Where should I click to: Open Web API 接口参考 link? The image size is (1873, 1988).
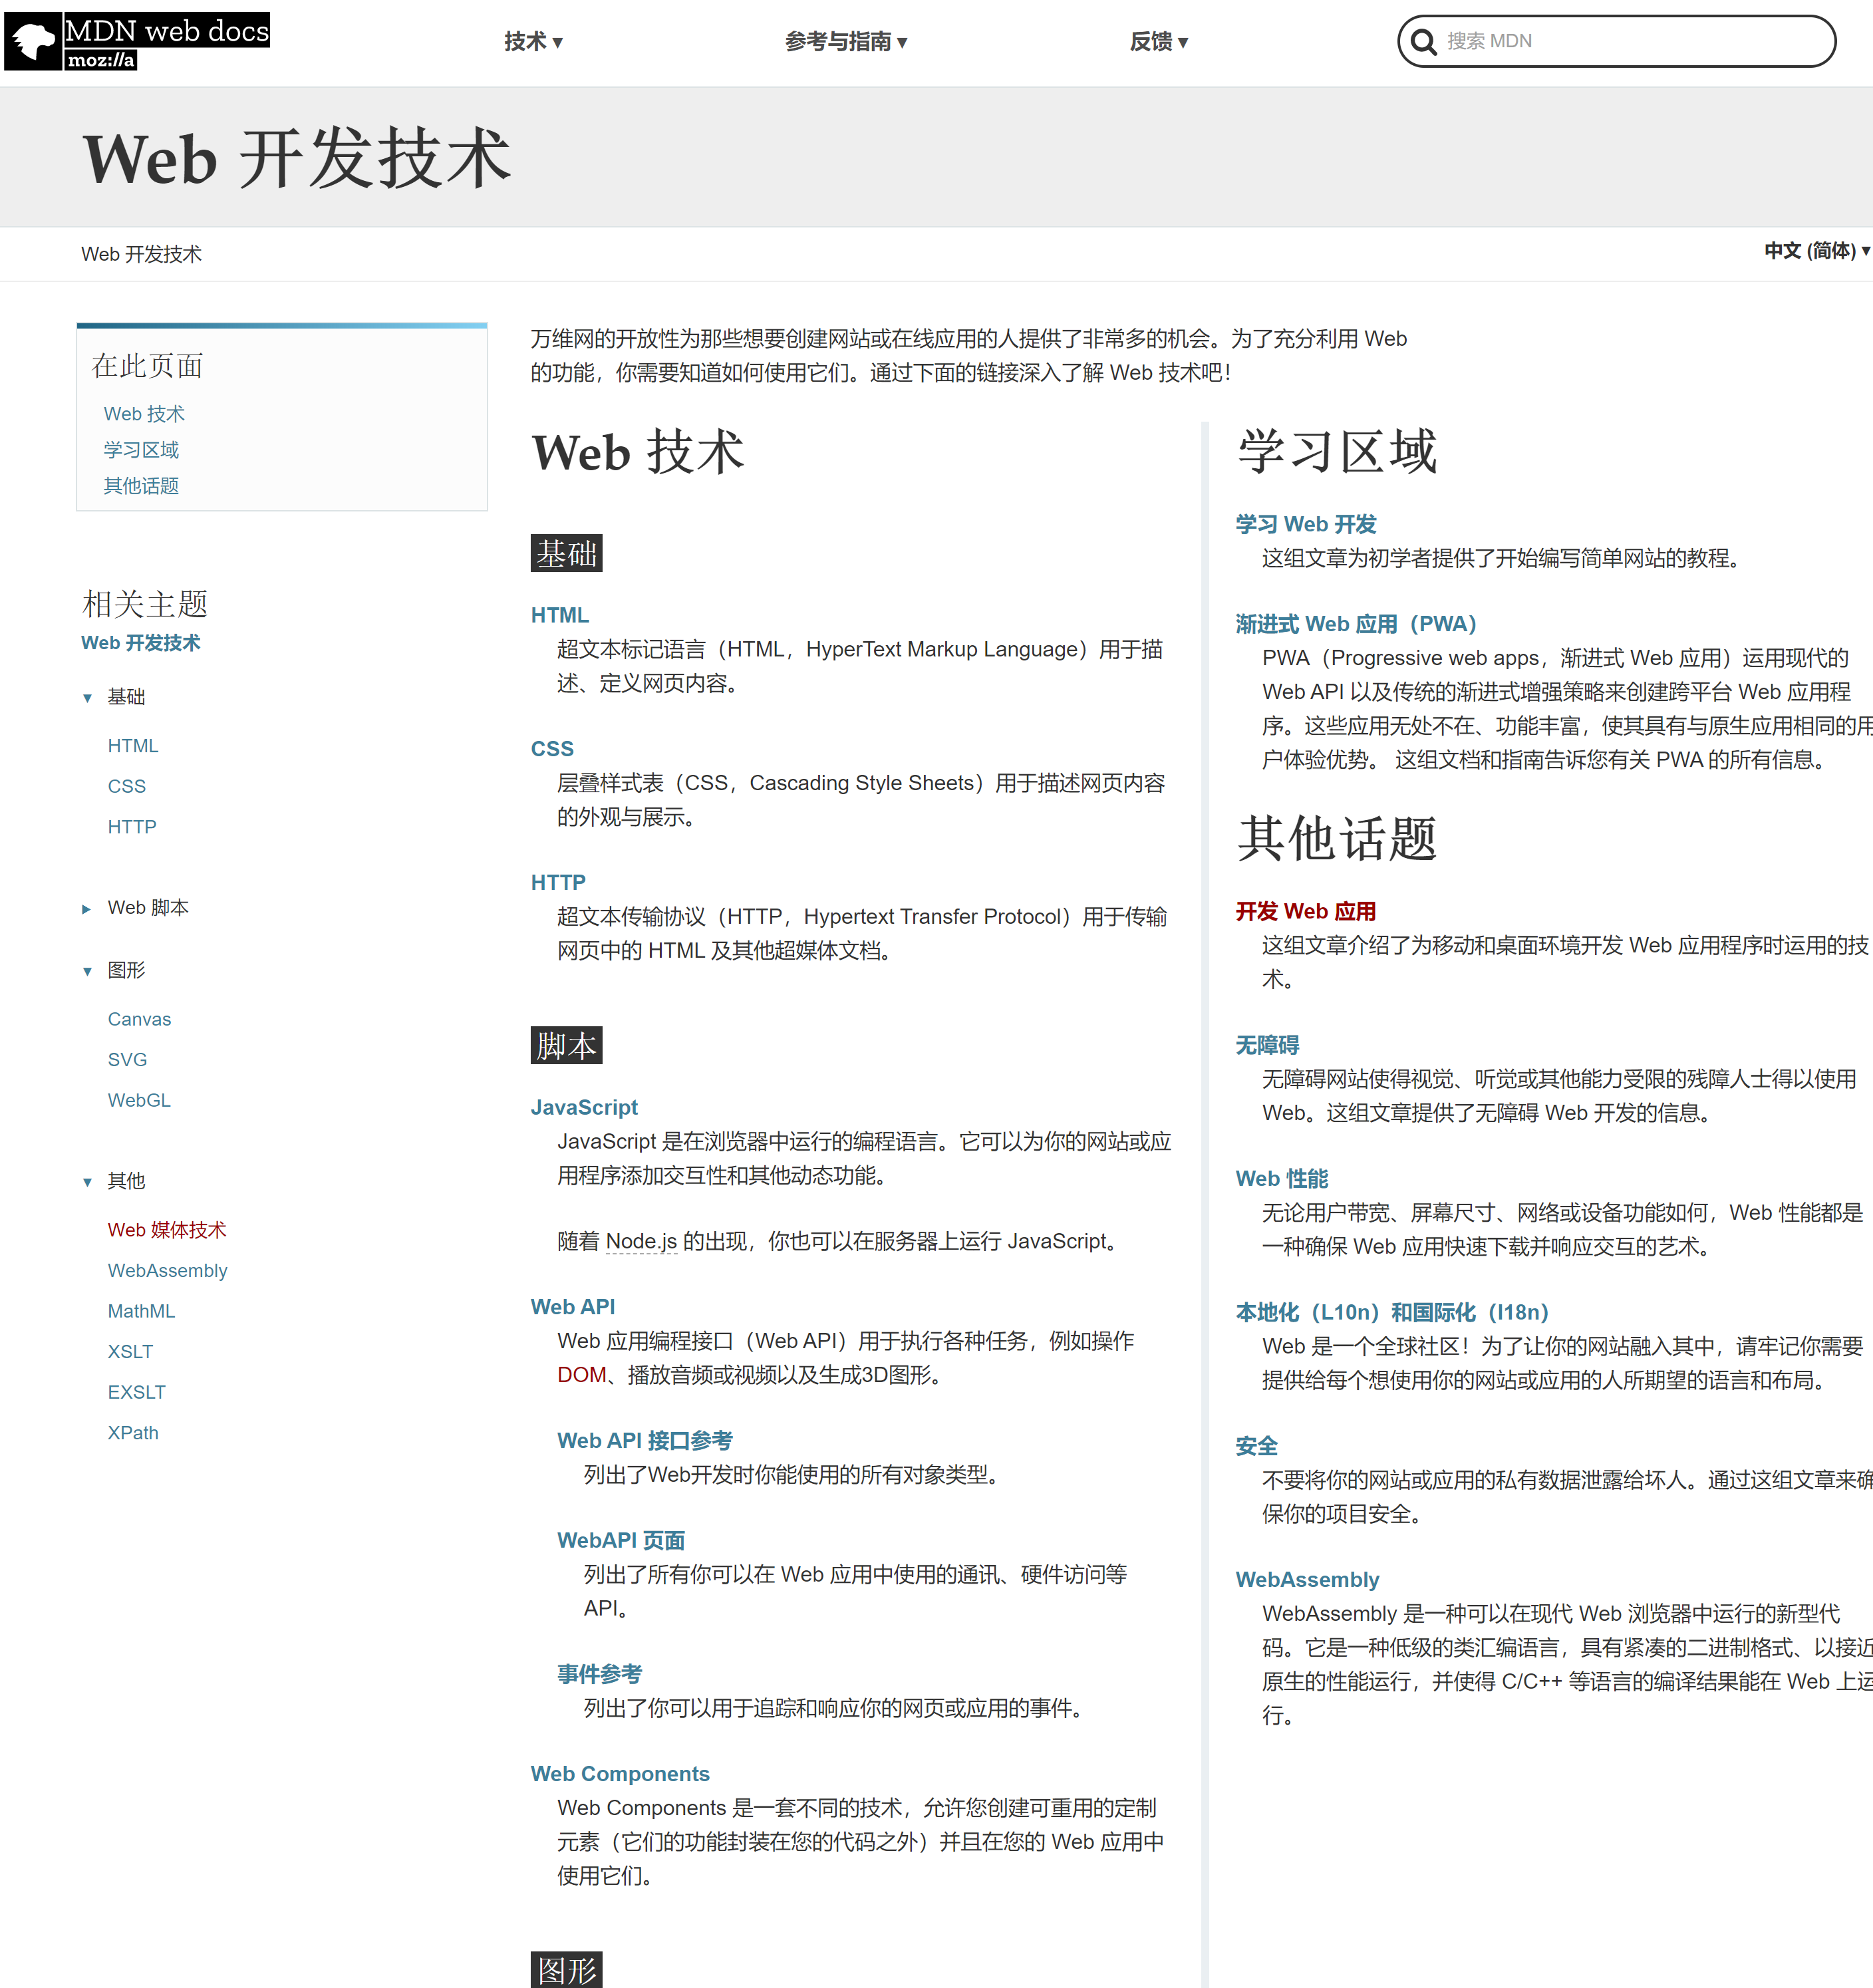pyautogui.click(x=645, y=1441)
